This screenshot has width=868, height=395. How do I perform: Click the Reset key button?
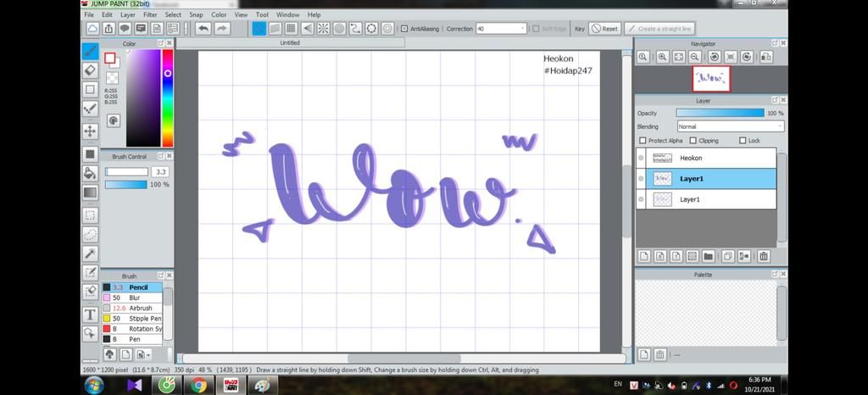[x=604, y=29]
